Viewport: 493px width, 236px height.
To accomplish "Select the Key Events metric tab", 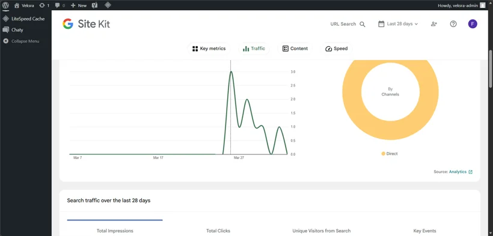I will tap(424, 231).
